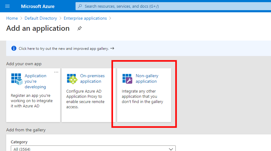
Task: Click the Application you're developing icon
Action: 17,79
